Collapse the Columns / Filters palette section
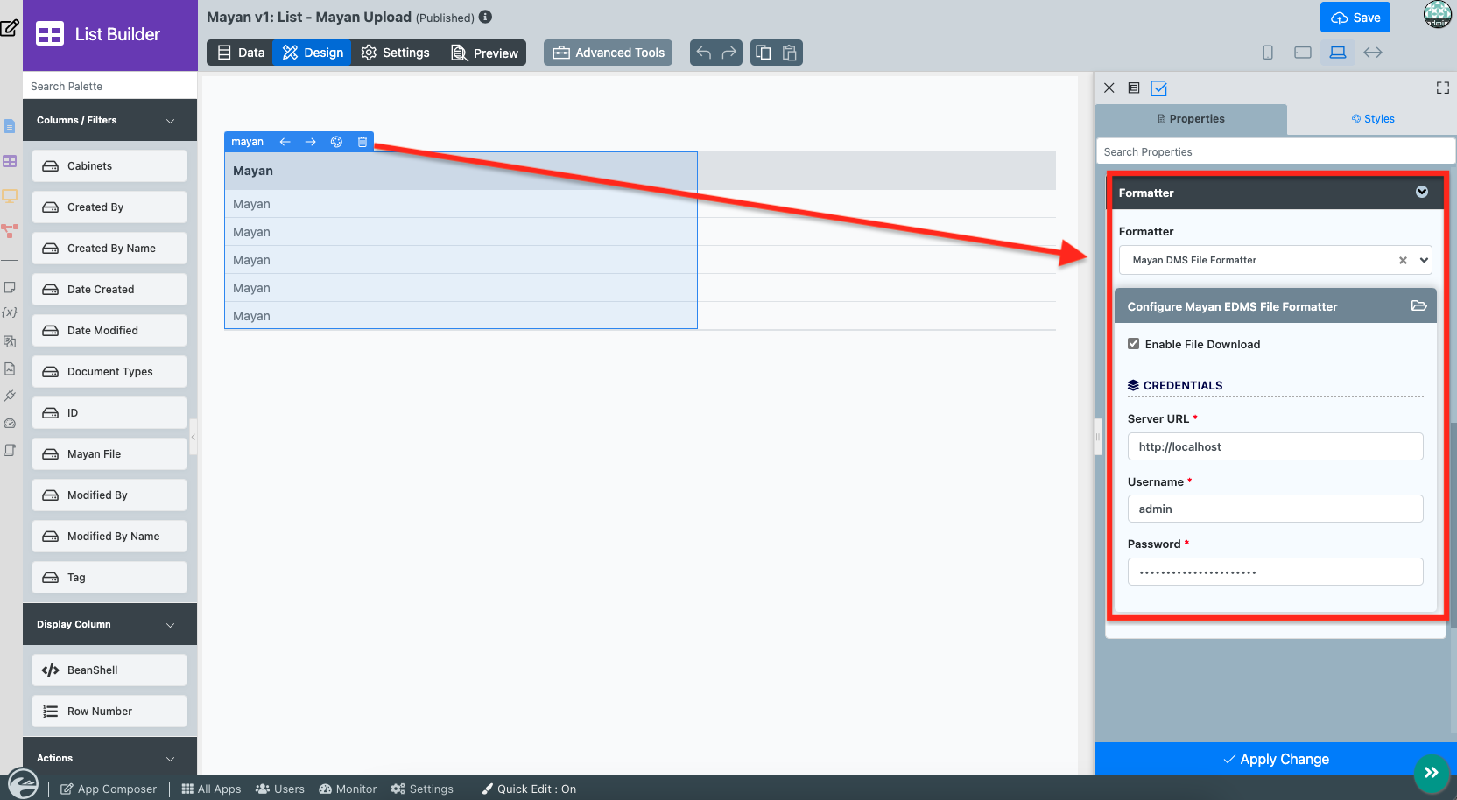 click(x=171, y=121)
